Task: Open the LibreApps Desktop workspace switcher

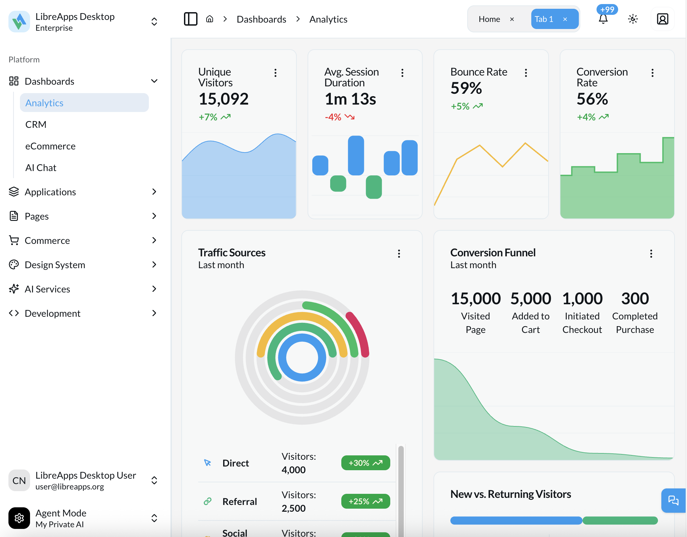Action: [154, 22]
